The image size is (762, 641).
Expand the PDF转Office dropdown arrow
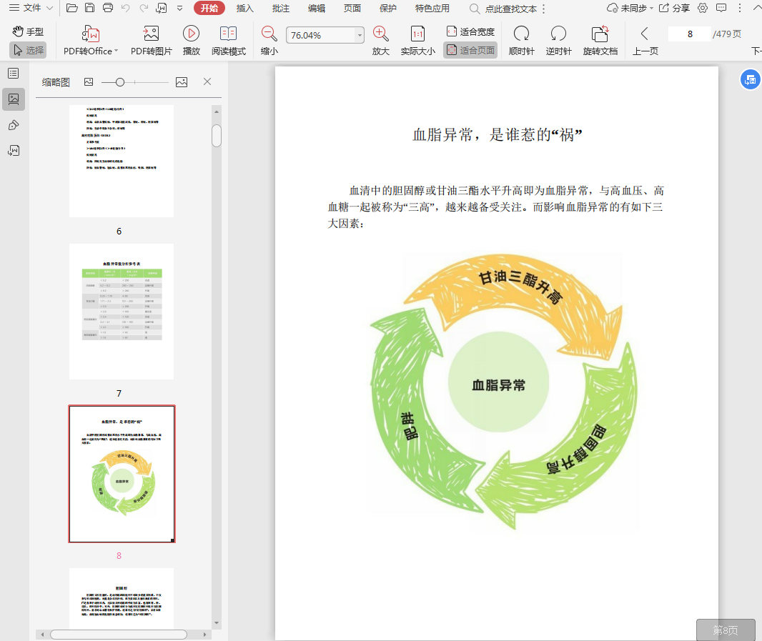(116, 51)
